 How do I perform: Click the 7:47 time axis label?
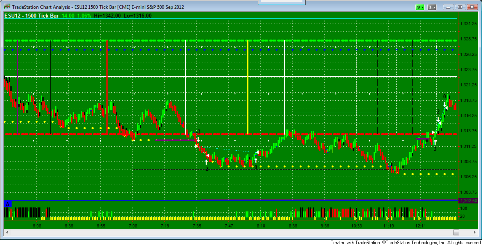click(229, 226)
